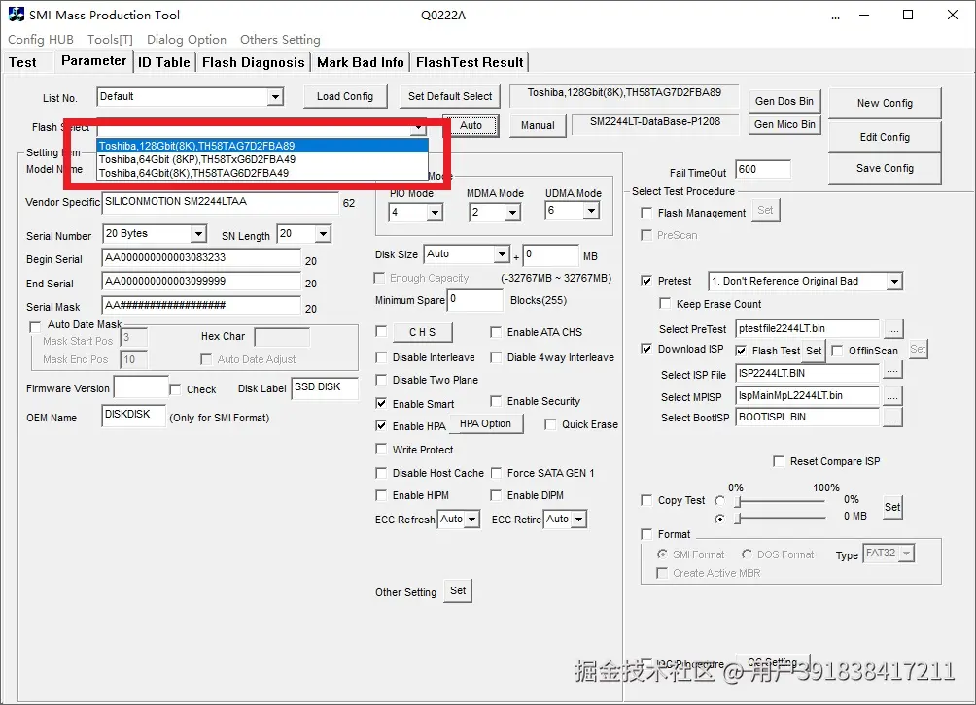Image resolution: width=976 pixels, height=705 pixels.
Task: Click the End Serial input field
Action: point(201,282)
